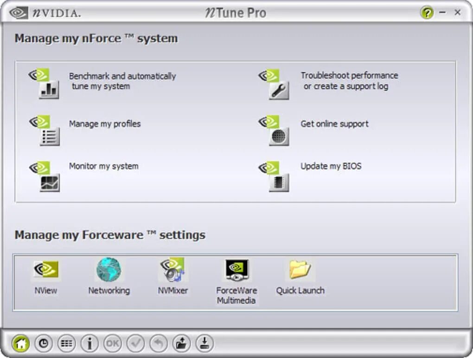Select "Benchmark and automatically tune my system" text
The width and height of the screenshot is (473, 358).
122,81
